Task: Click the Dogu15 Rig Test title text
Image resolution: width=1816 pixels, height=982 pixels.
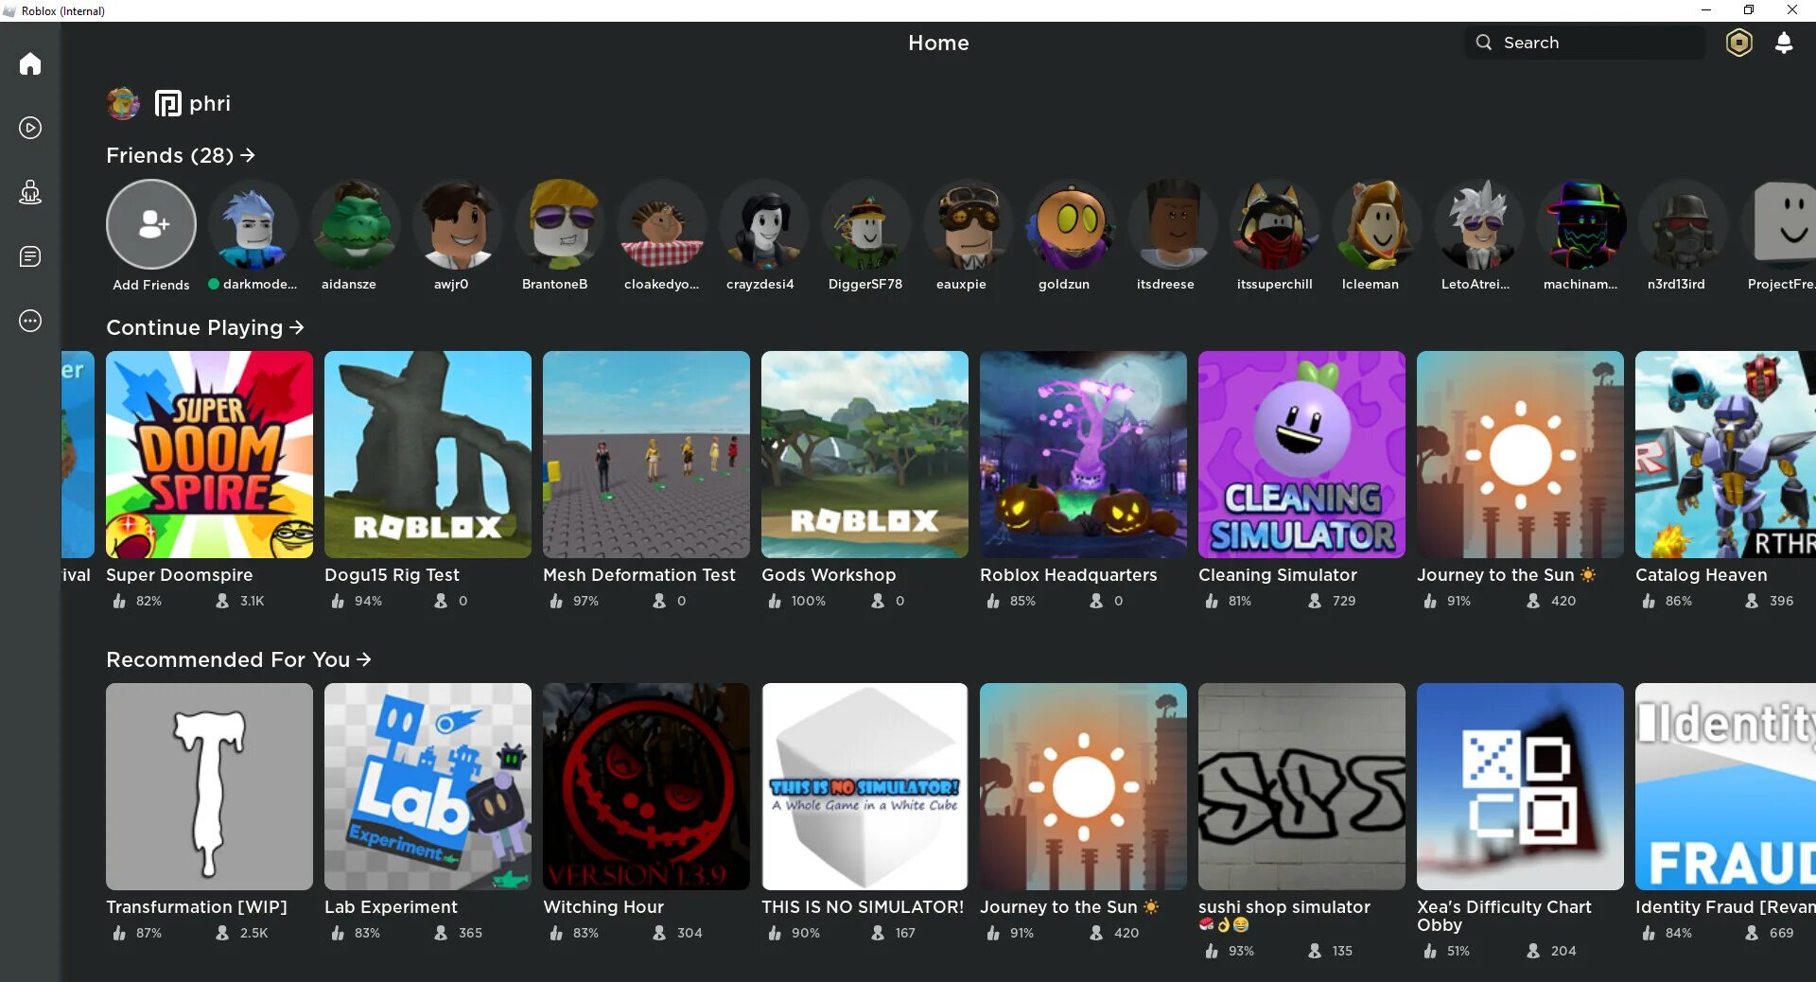Action: tap(392, 575)
